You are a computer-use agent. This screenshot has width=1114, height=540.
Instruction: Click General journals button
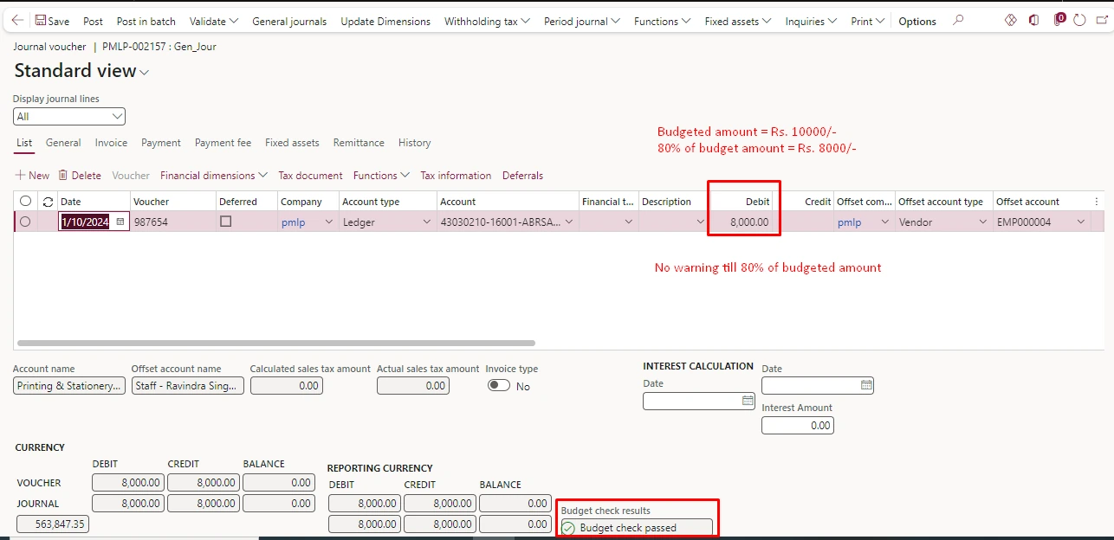point(289,21)
